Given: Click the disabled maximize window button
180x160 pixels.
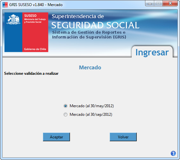Looking at the screenshot, I should (158, 3).
